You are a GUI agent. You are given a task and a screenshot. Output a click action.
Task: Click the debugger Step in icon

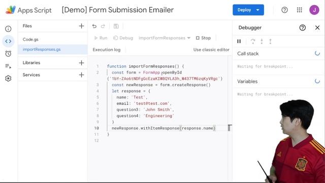262,41
